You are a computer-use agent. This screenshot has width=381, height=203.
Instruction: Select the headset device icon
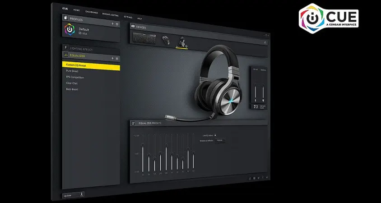click(x=182, y=42)
